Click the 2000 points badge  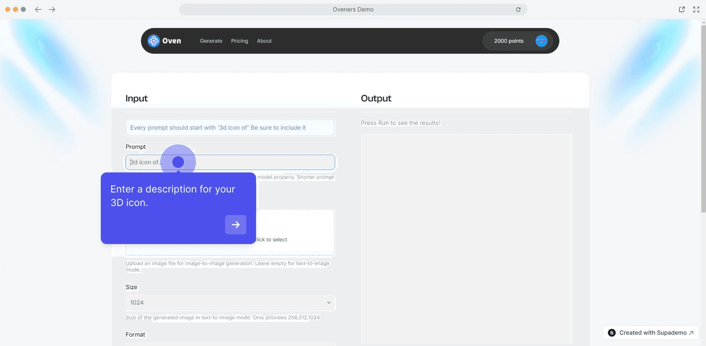(509, 41)
